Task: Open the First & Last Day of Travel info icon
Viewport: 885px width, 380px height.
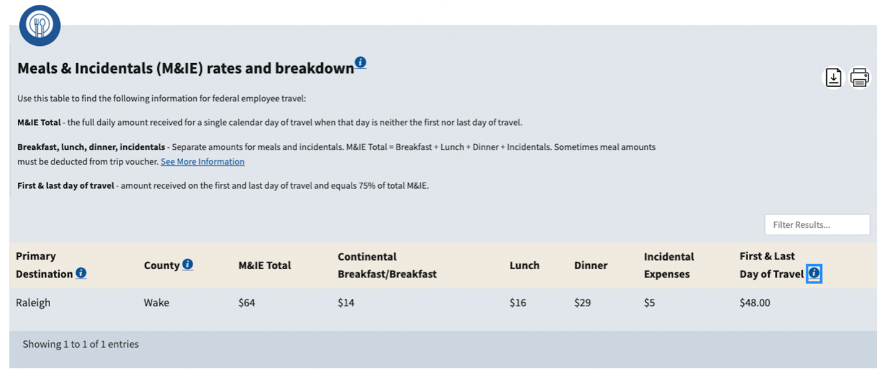Action: (x=814, y=274)
